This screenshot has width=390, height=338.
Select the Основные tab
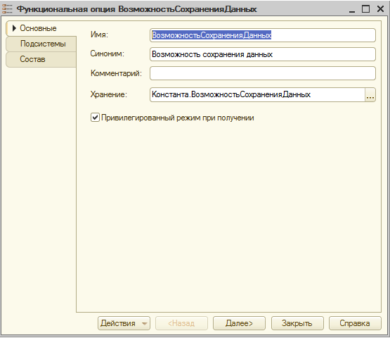41,28
